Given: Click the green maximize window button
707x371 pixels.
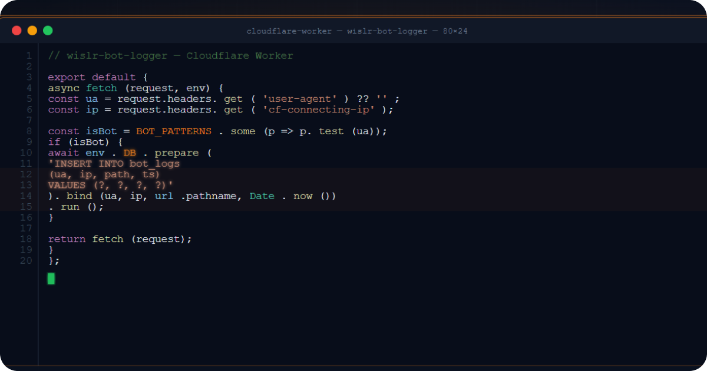Looking at the screenshot, I should [48, 31].
